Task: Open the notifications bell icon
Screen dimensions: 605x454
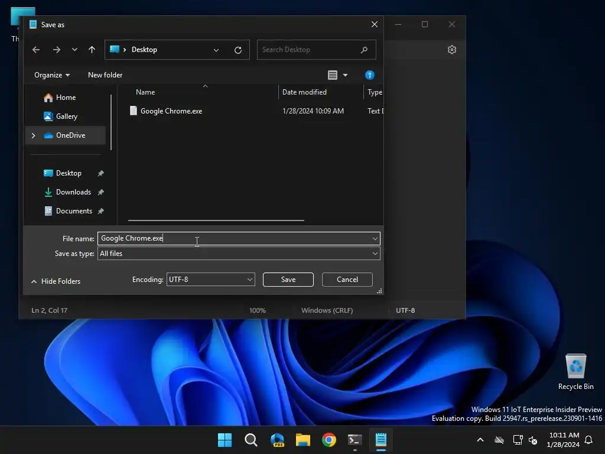Action: (589, 440)
